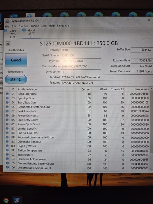Click status dot for Hardware ECC recovered
Viewport: 153px width, 204px height.
pos(7,159)
